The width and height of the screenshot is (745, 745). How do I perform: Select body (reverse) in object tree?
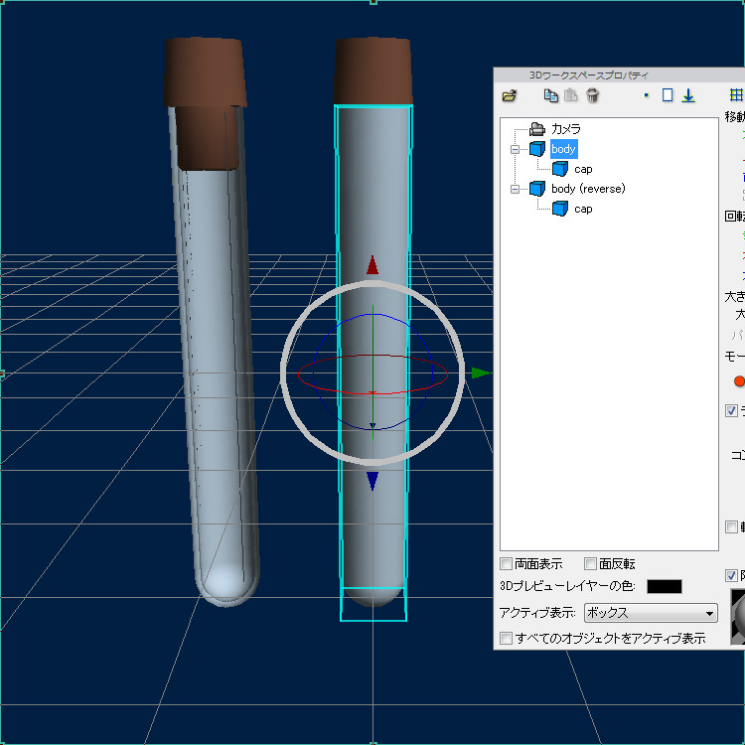(588, 189)
